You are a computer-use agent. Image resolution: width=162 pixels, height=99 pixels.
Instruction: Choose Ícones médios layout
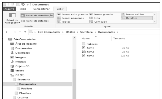pos(132,14)
